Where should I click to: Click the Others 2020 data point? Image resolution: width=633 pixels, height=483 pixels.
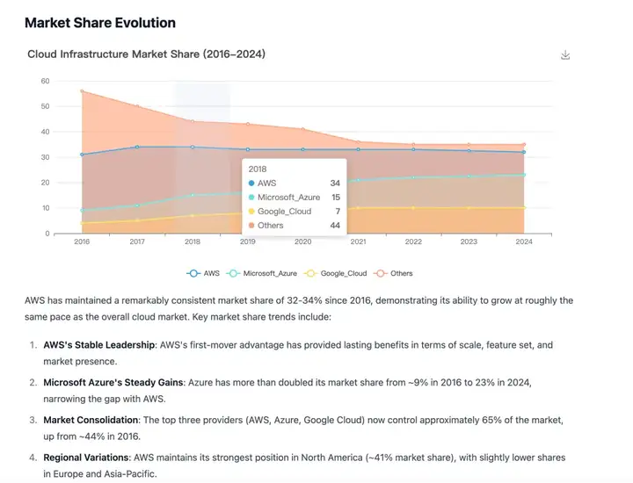click(x=302, y=129)
